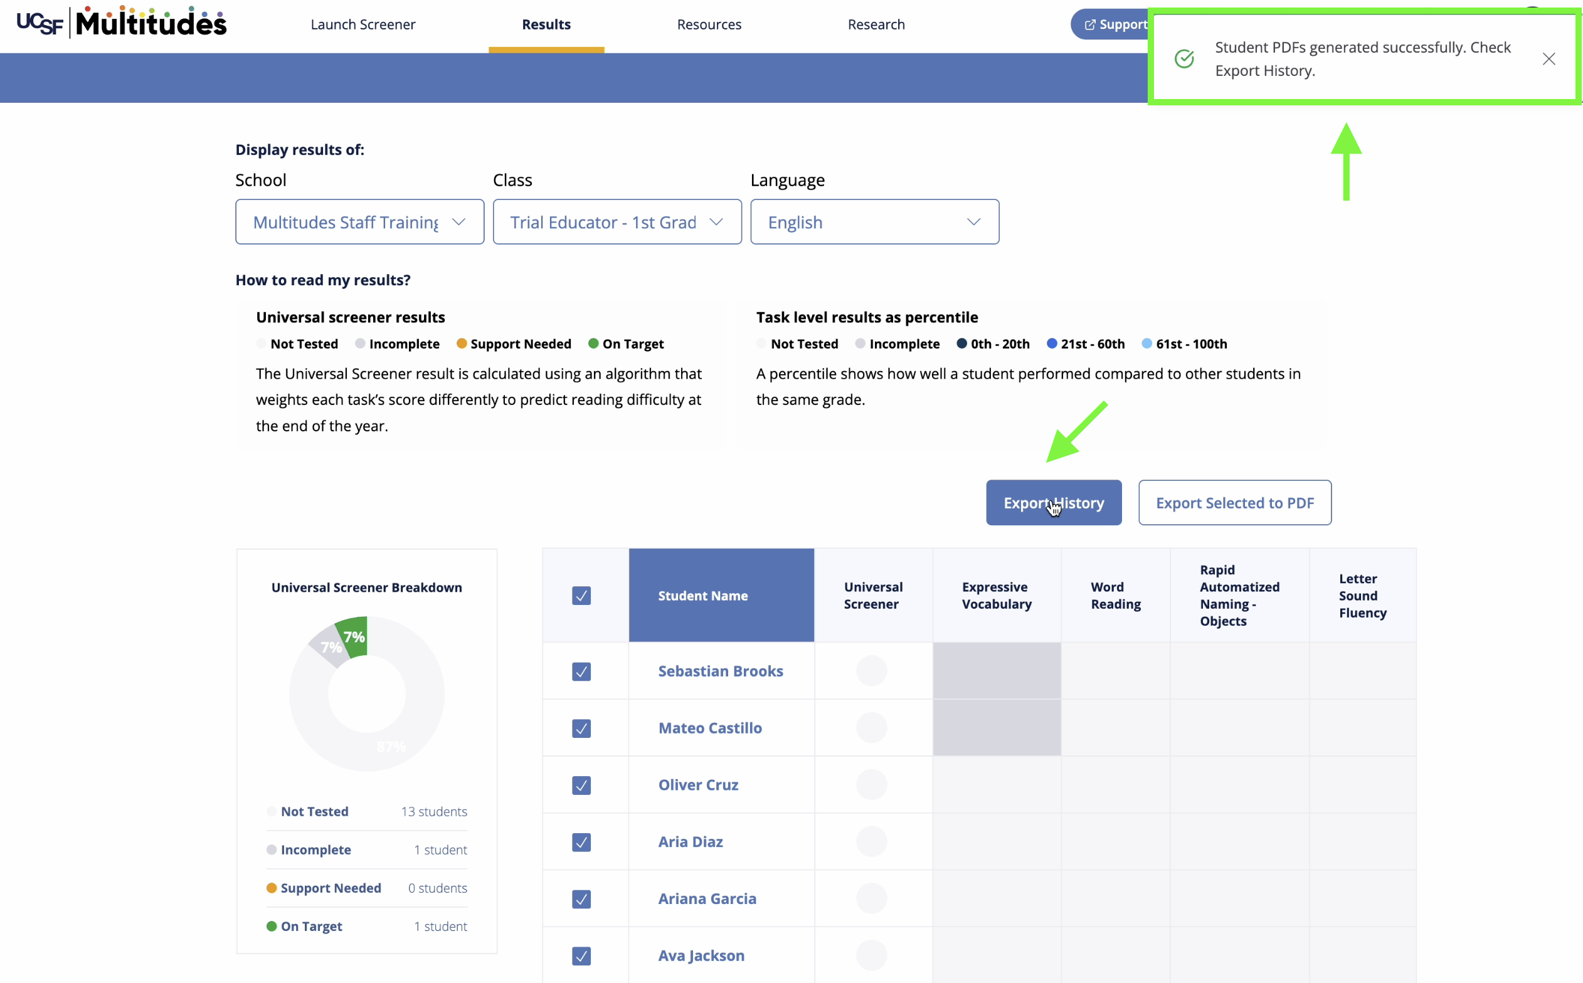Click the external-link icon on Support button

(1090, 24)
